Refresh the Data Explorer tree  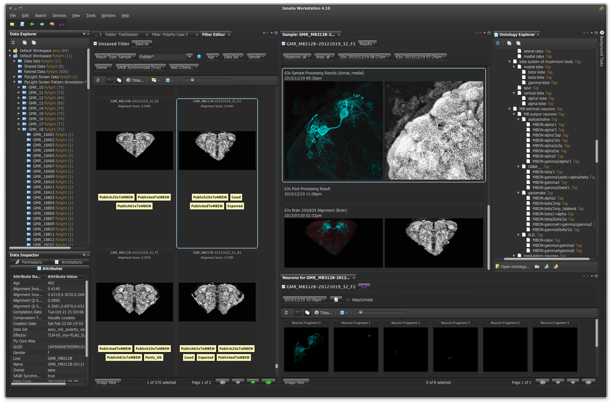pyautogui.click(x=13, y=43)
